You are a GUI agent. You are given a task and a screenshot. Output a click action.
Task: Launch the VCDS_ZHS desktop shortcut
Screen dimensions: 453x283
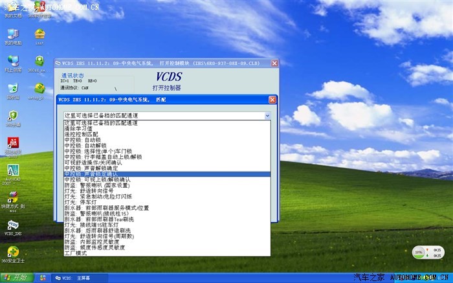click(13, 228)
